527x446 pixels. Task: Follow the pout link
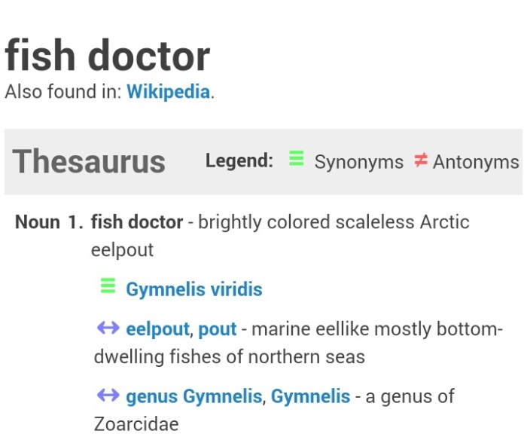click(218, 329)
